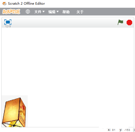135x132 pixels.
Task: Open the 文件 menu
Action: 38,12
